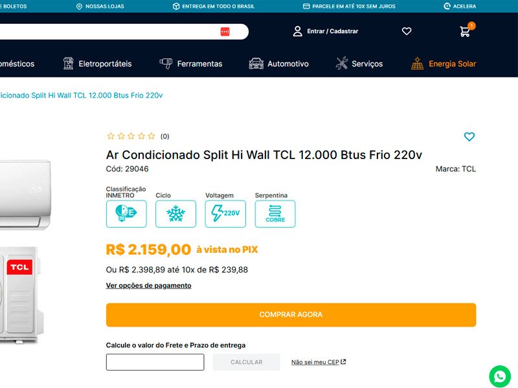Viewport: 518px width, 388px height.
Task: Open the Ferramentas menu category
Action: click(191, 63)
